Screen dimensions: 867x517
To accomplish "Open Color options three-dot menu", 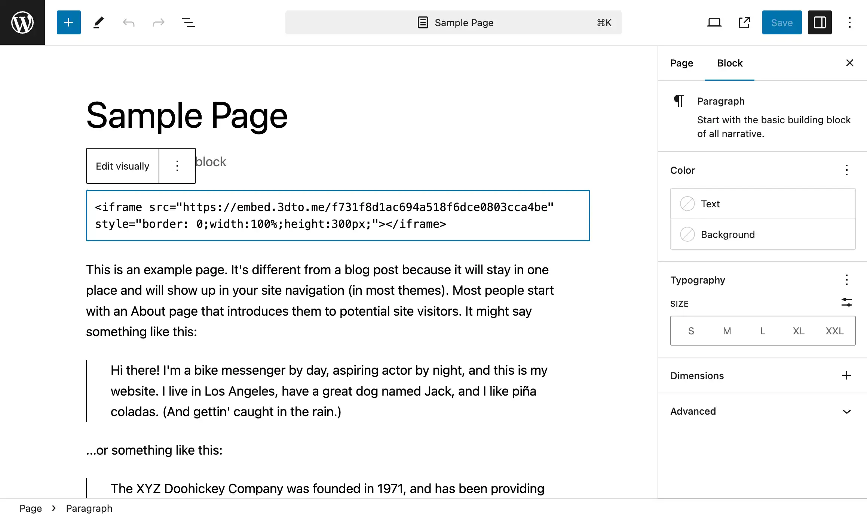I will 846,170.
